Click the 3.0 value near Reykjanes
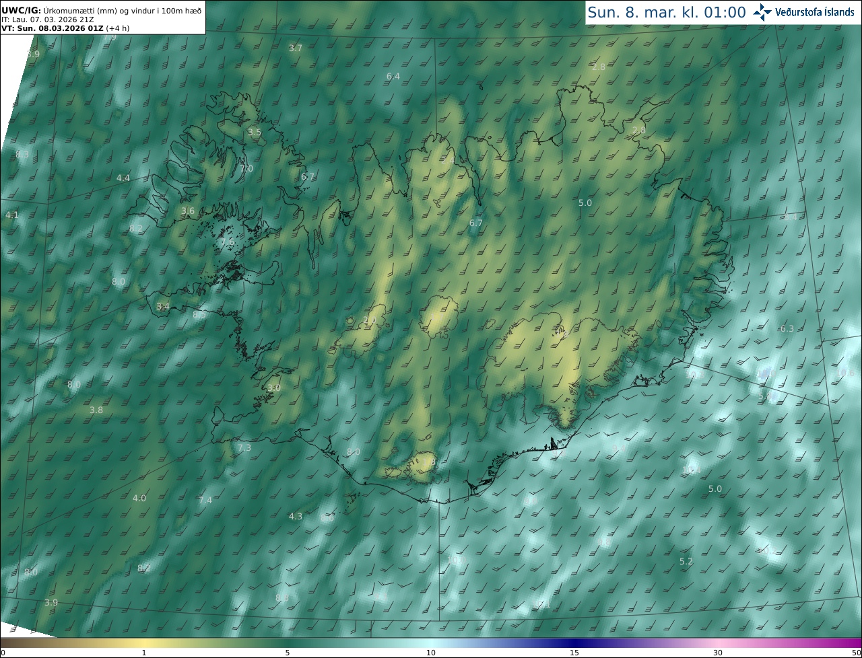This screenshot has height=658, width=862. (273, 388)
